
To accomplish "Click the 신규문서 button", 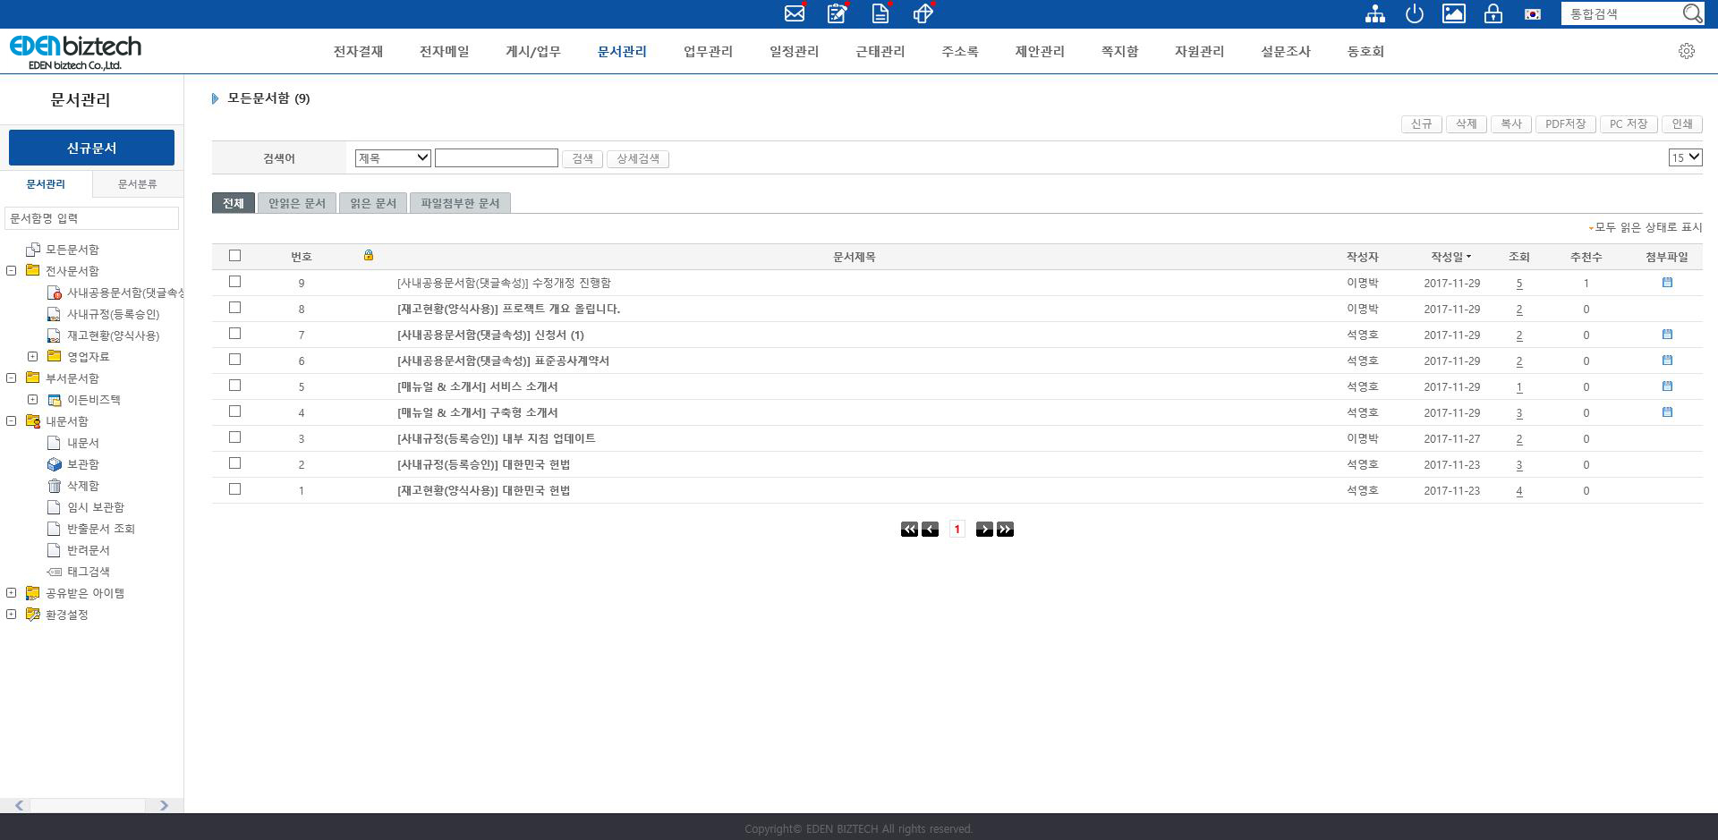I will click(x=91, y=148).
